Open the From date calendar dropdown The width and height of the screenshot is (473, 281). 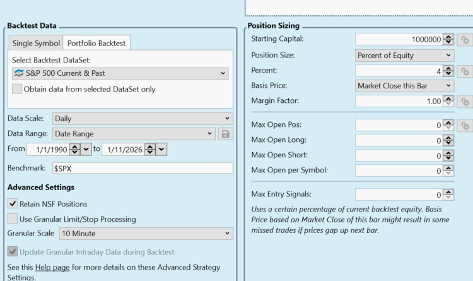pyautogui.click(x=86, y=150)
